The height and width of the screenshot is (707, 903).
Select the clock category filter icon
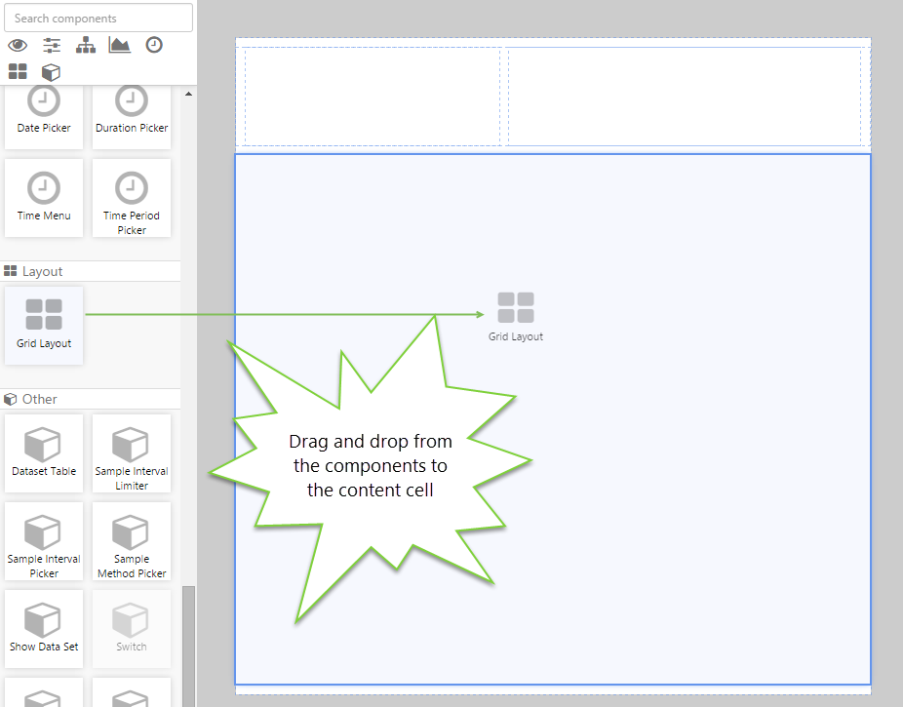(154, 45)
